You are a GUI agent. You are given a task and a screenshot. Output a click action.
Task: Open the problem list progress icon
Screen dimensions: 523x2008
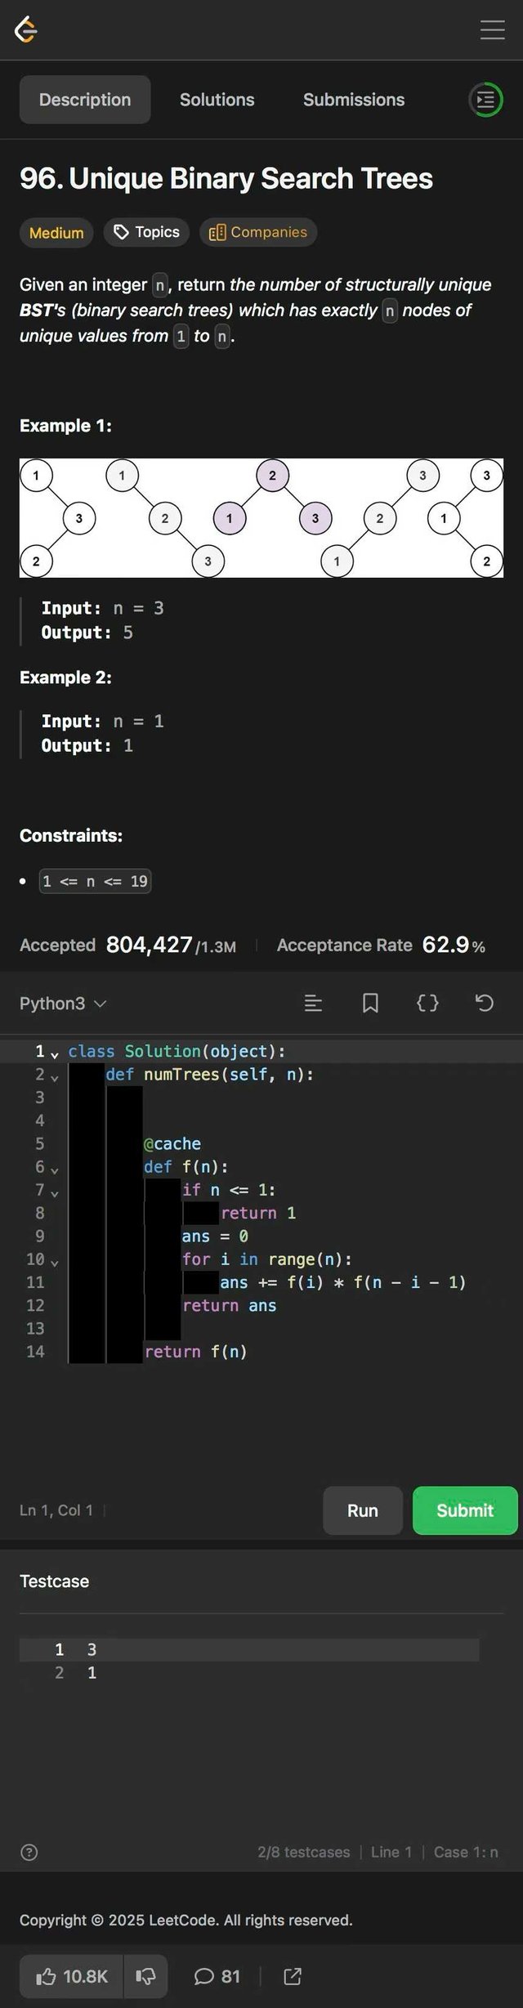click(485, 100)
